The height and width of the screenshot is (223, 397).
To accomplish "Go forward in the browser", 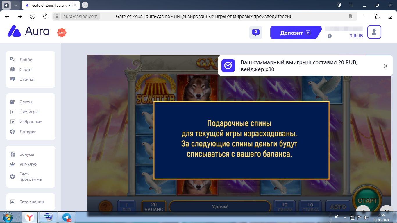I will (20, 16).
